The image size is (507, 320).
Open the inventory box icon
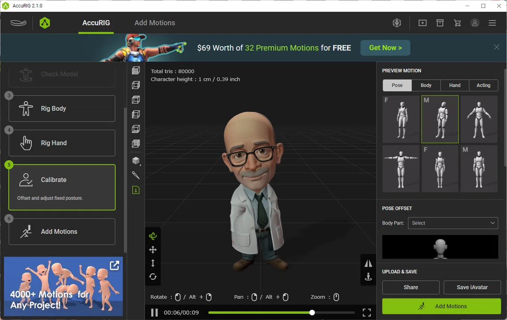(440, 23)
